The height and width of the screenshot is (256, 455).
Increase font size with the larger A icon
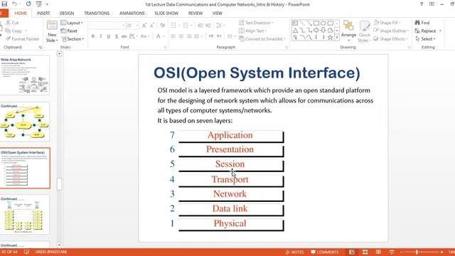click(x=144, y=26)
